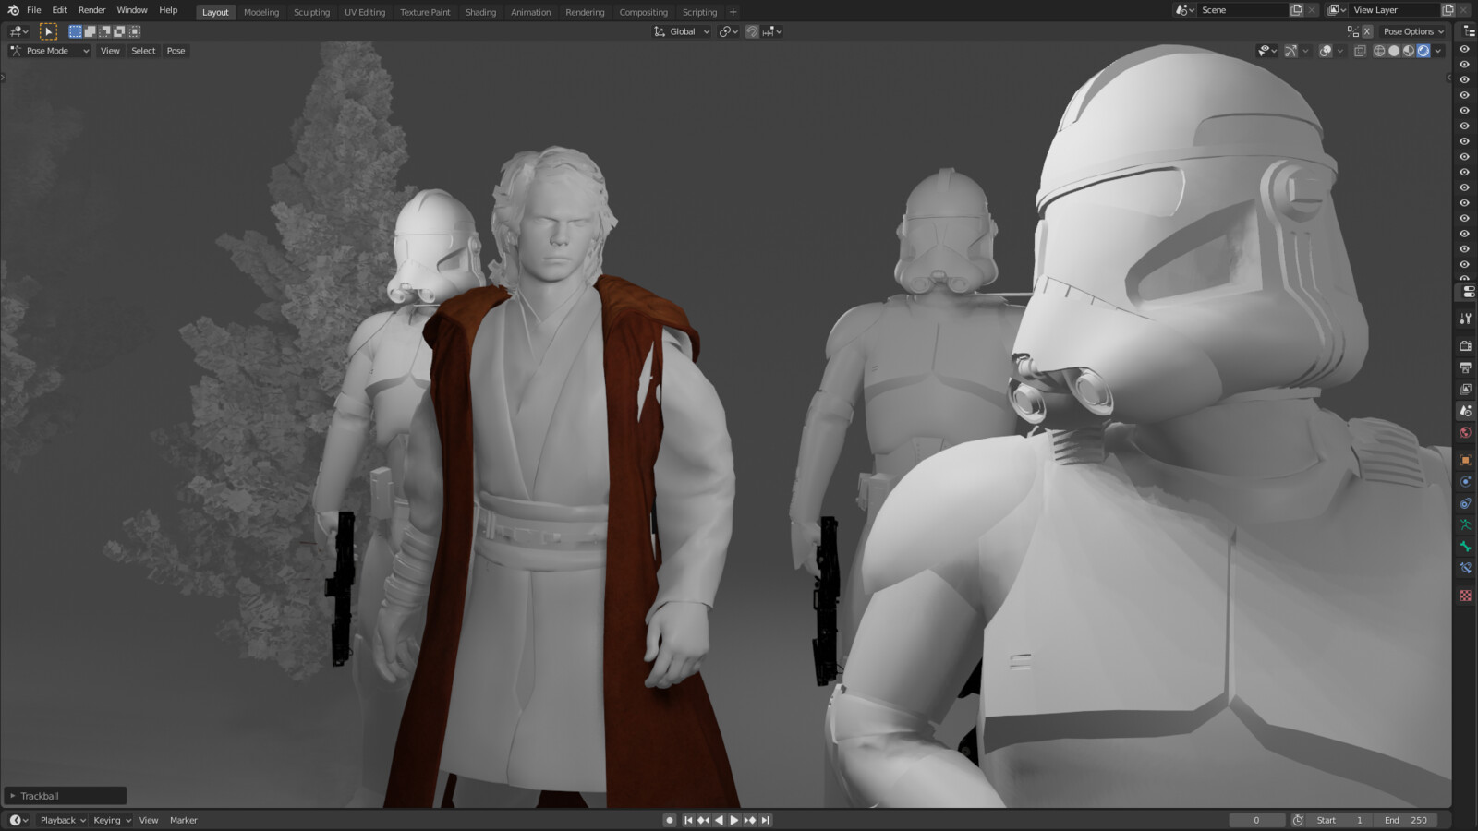Switch to the Shading workspace tab
The image size is (1478, 831).
tap(480, 12)
